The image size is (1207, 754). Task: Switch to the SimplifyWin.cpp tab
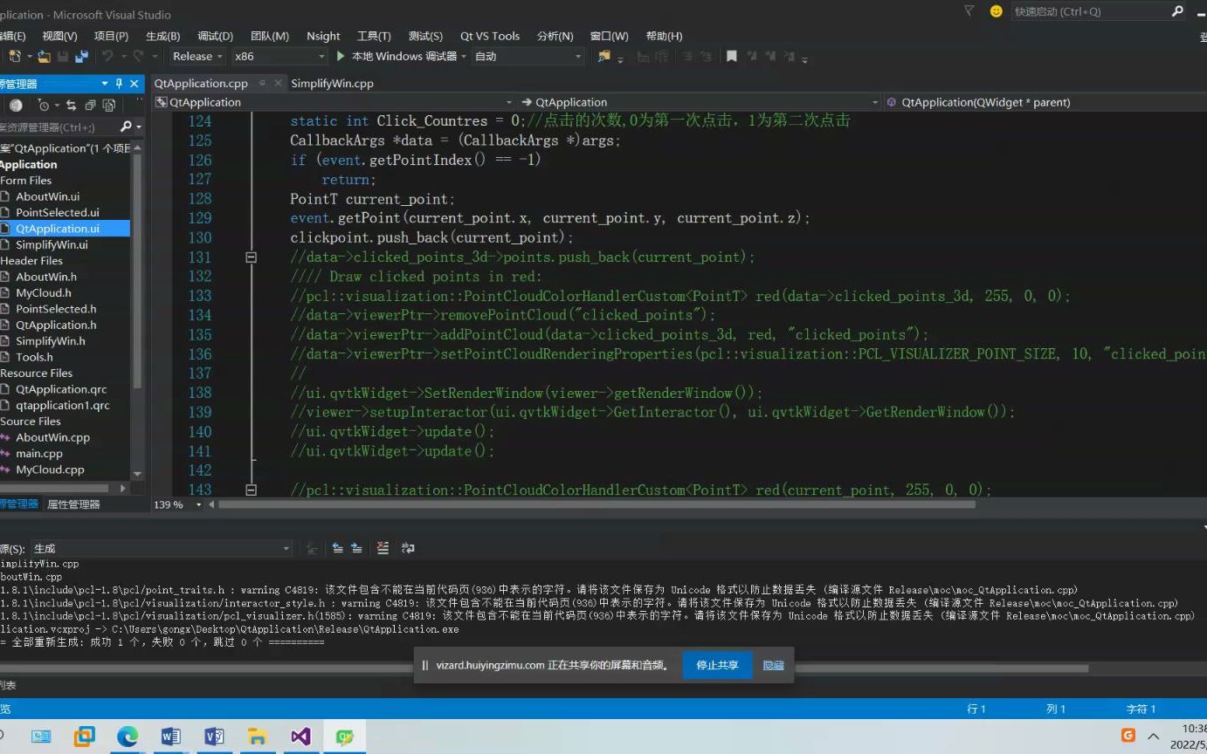click(332, 84)
